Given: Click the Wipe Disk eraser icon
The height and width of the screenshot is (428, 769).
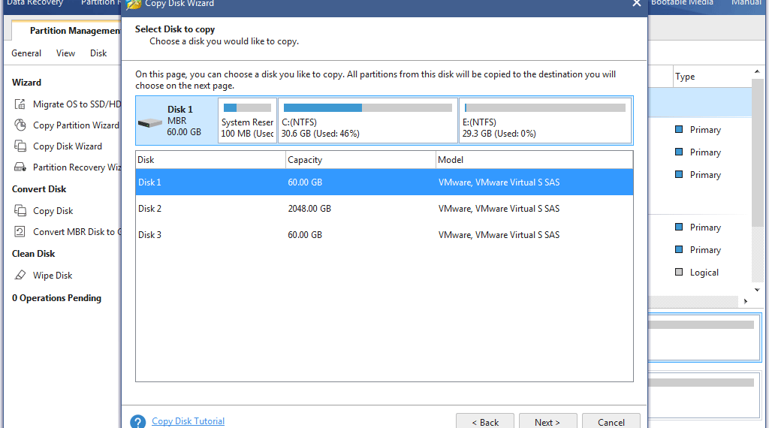Looking at the screenshot, I should tap(20, 275).
